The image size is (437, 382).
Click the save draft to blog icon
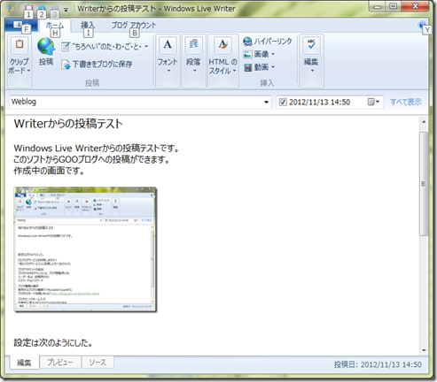(x=66, y=65)
